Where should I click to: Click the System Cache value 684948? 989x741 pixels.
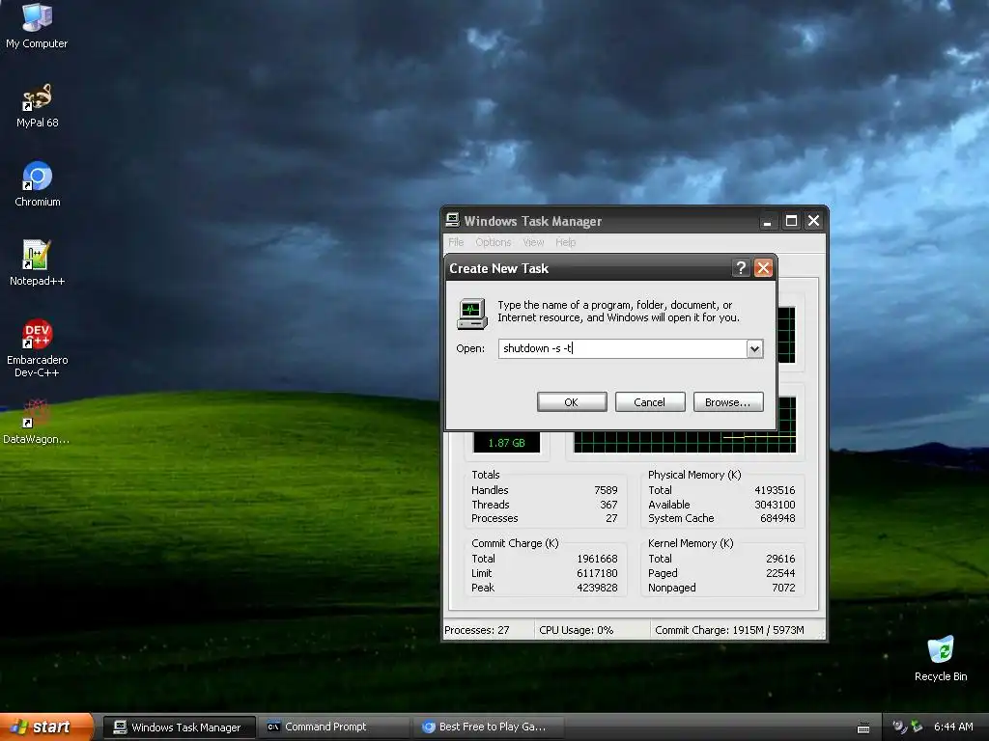[777, 518]
